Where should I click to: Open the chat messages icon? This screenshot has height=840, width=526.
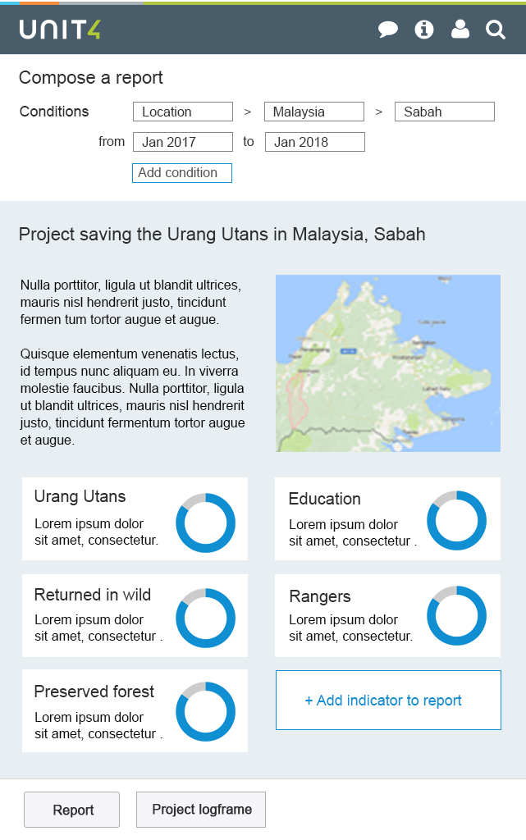(x=388, y=30)
